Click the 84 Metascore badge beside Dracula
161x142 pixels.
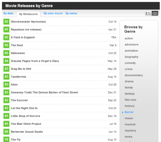click(x=6, y=61)
